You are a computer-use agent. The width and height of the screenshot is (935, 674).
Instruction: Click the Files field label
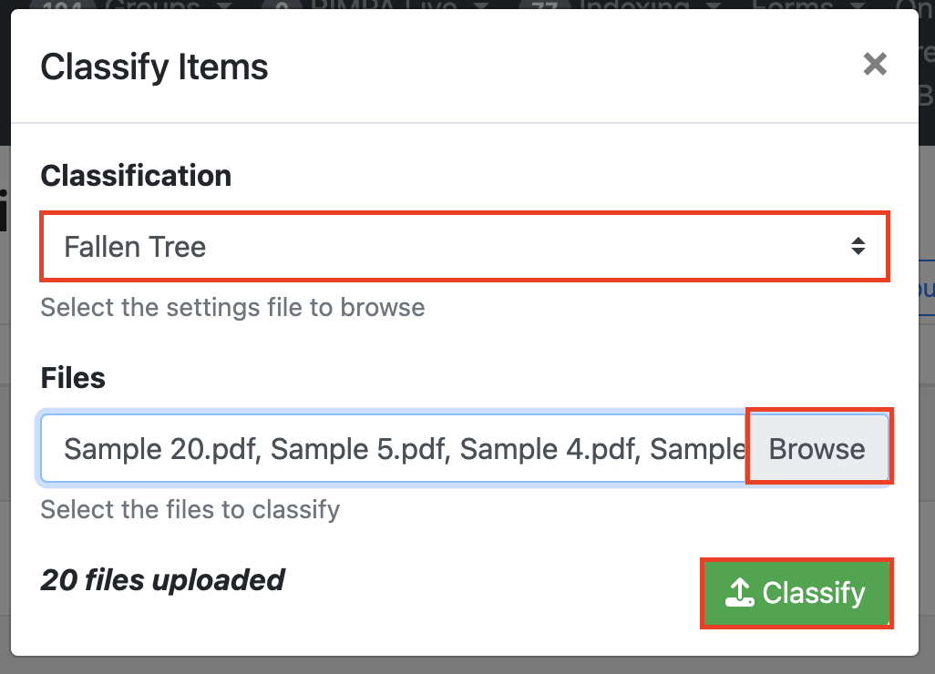point(73,377)
